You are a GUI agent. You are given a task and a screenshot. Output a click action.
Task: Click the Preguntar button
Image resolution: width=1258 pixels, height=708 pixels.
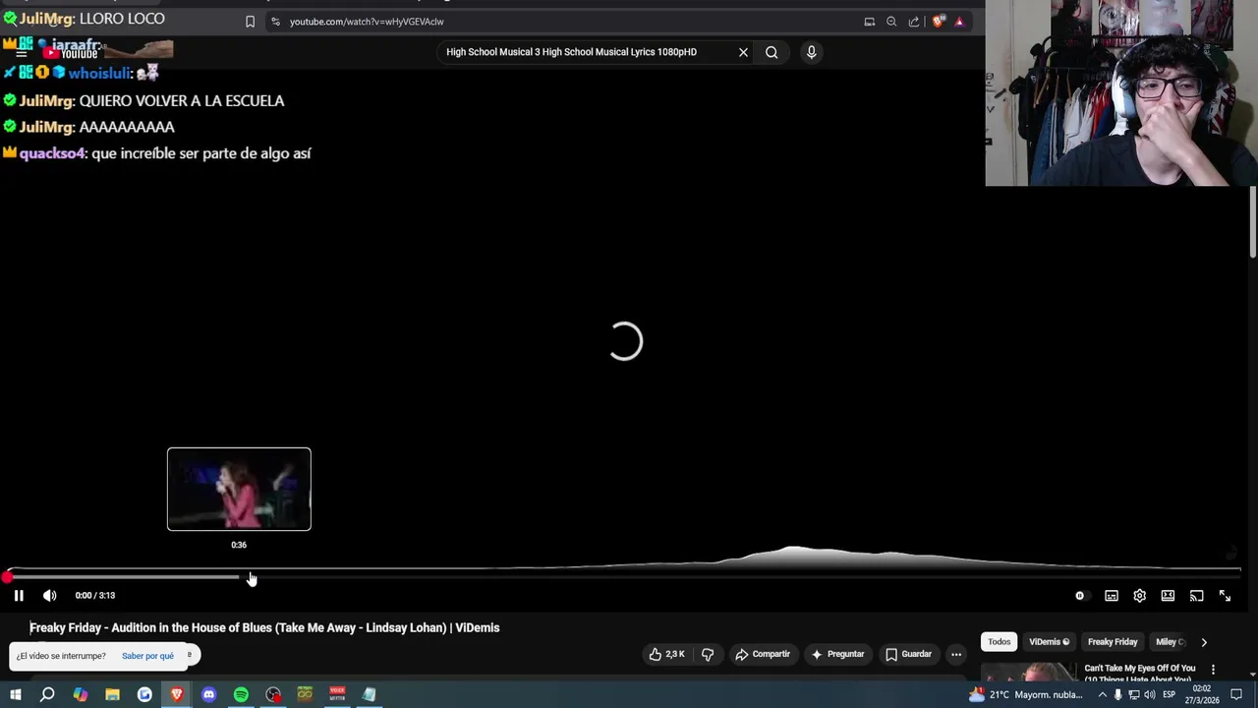[837, 654]
